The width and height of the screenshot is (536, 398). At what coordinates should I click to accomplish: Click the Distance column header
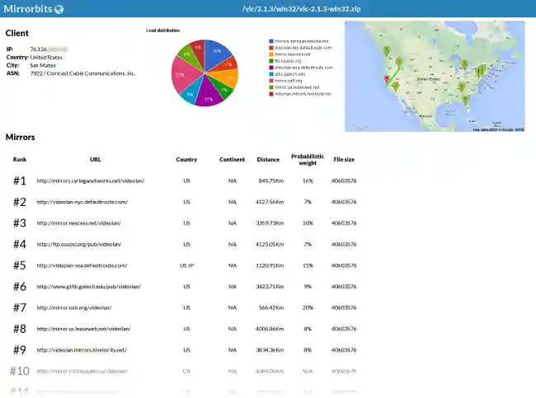pyautogui.click(x=267, y=159)
